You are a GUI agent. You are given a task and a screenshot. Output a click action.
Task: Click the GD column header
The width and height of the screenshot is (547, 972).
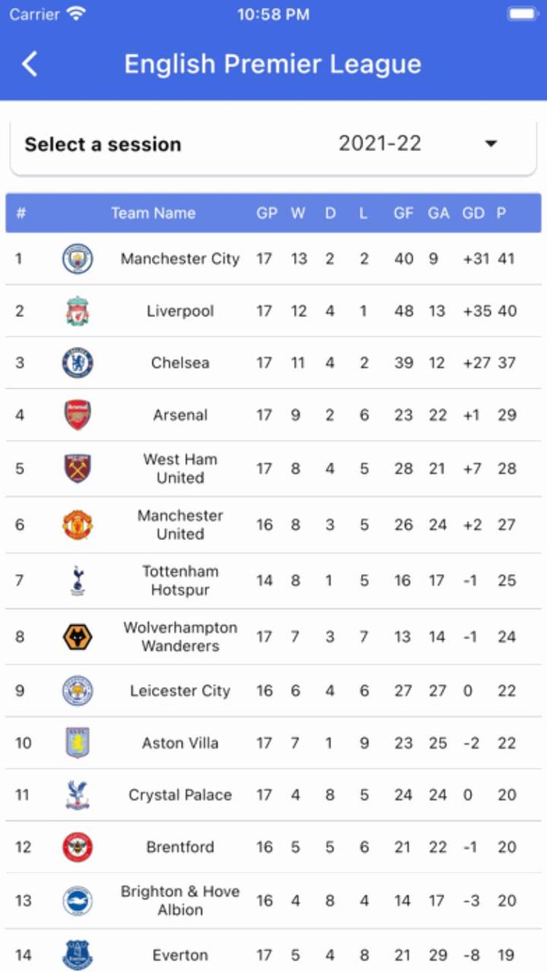click(473, 213)
